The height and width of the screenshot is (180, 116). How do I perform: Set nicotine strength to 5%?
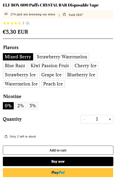(x=33, y=106)
